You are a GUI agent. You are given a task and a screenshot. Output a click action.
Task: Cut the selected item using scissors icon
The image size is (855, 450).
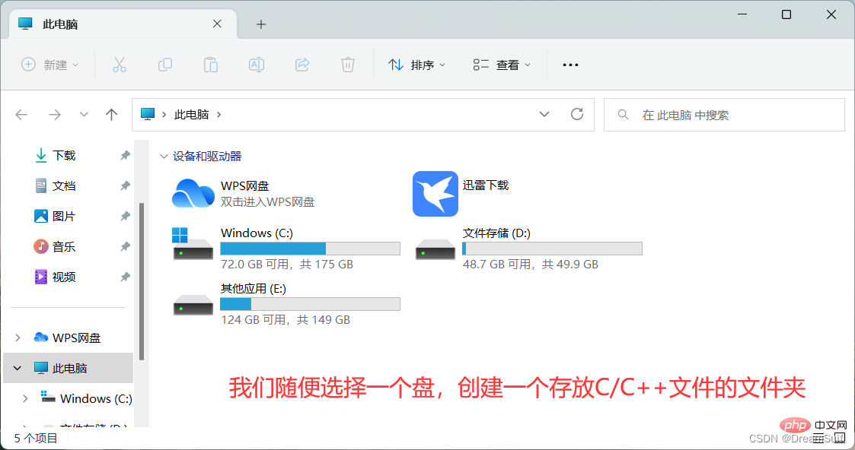(120, 65)
